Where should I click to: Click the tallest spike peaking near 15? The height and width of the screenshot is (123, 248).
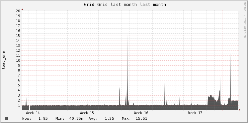pyautogui.click(x=127, y=71)
